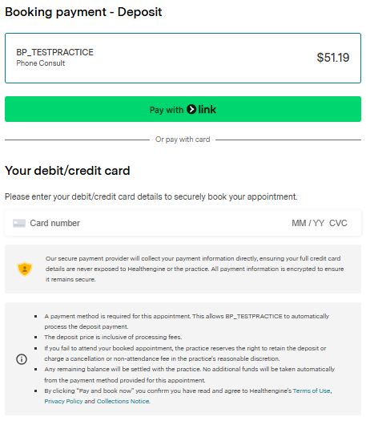Click the credit card brand icon

[19, 223]
